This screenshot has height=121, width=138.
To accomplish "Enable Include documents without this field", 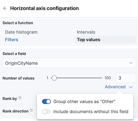I will (46, 112).
